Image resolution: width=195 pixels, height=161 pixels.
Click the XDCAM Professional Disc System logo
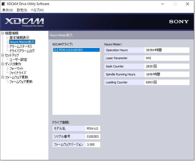pyautogui.click(x=24, y=22)
